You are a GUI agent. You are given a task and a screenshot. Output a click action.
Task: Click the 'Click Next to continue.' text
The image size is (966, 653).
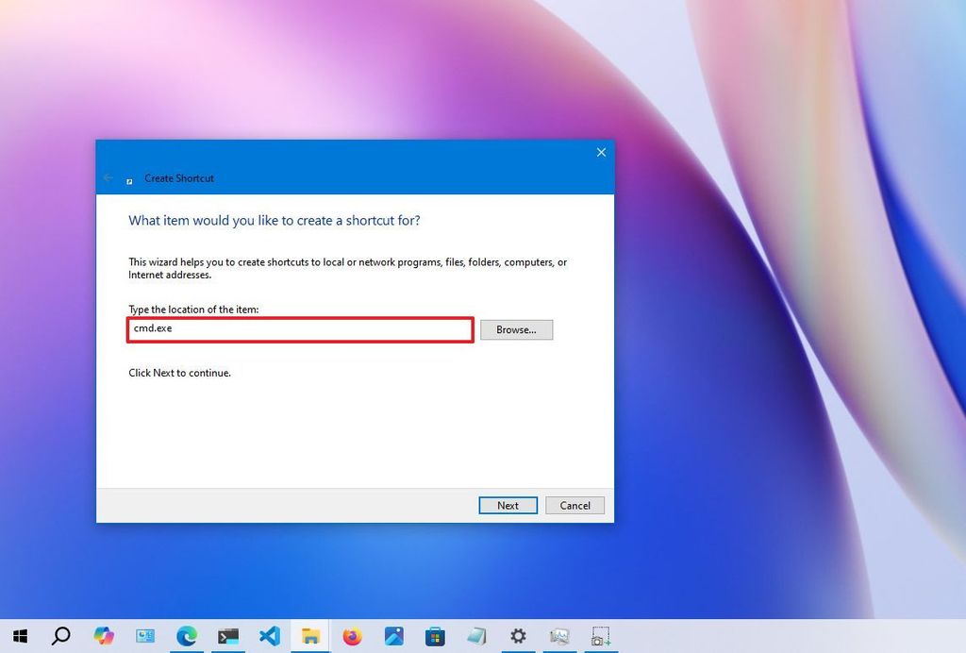pyautogui.click(x=180, y=373)
